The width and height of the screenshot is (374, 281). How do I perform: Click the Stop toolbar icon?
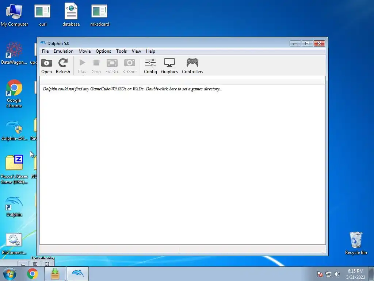pos(96,66)
